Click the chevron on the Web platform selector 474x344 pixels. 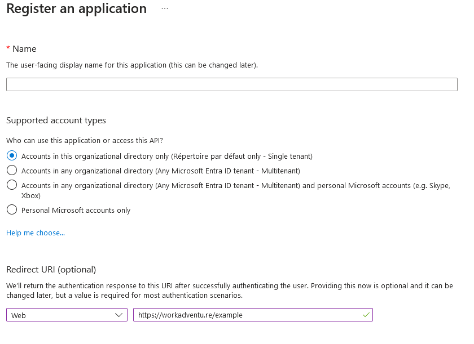click(120, 315)
